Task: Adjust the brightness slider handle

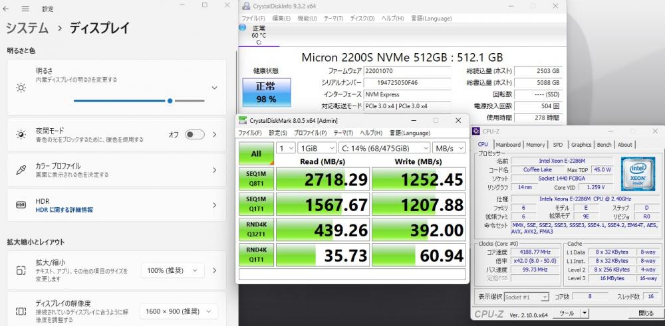Action: pyautogui.click(x=170, y=101)
